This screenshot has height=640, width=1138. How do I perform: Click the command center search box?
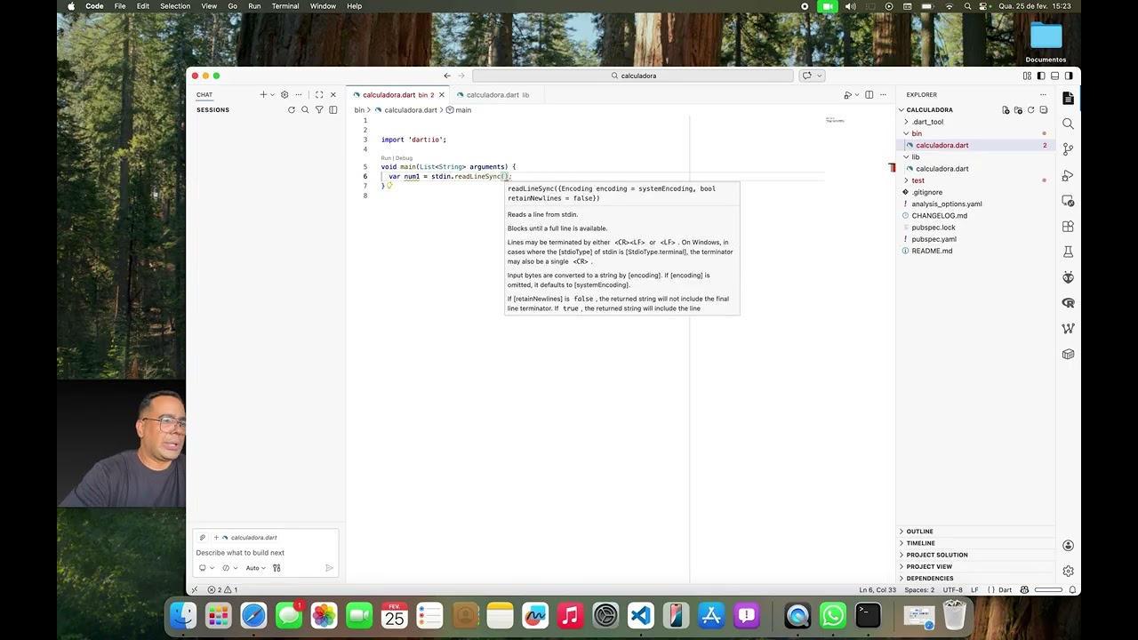[633, 76]
